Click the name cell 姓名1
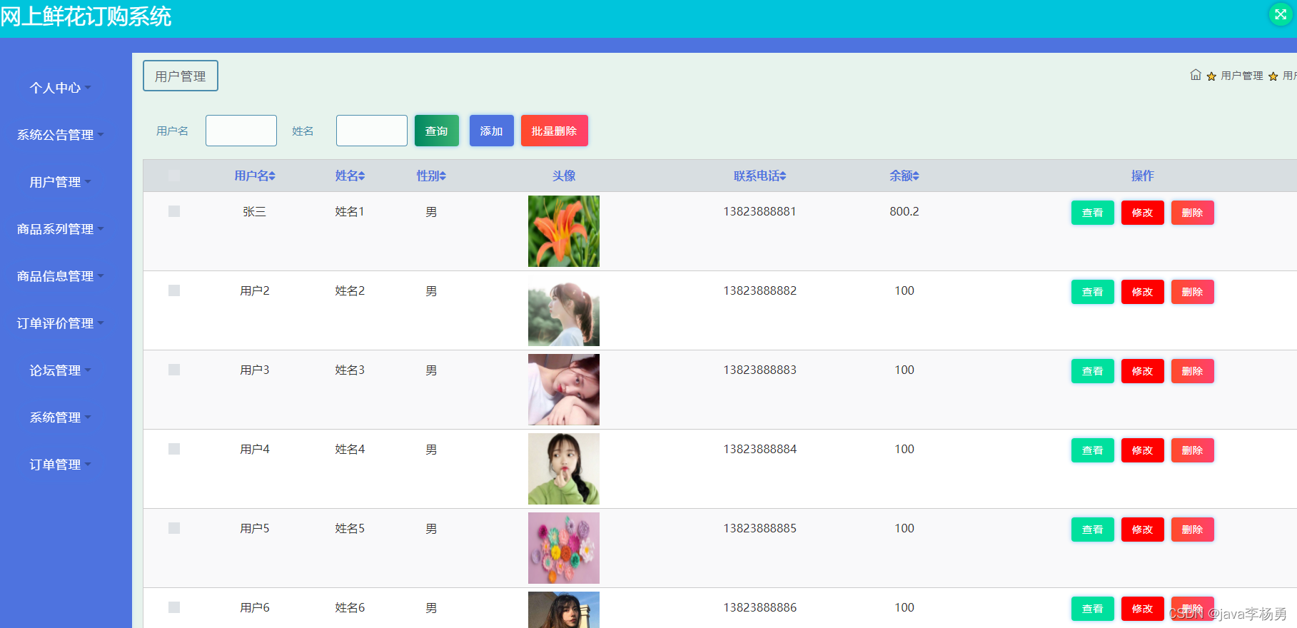This screenshot has height=628, width=1297. (x=350, y=211)
